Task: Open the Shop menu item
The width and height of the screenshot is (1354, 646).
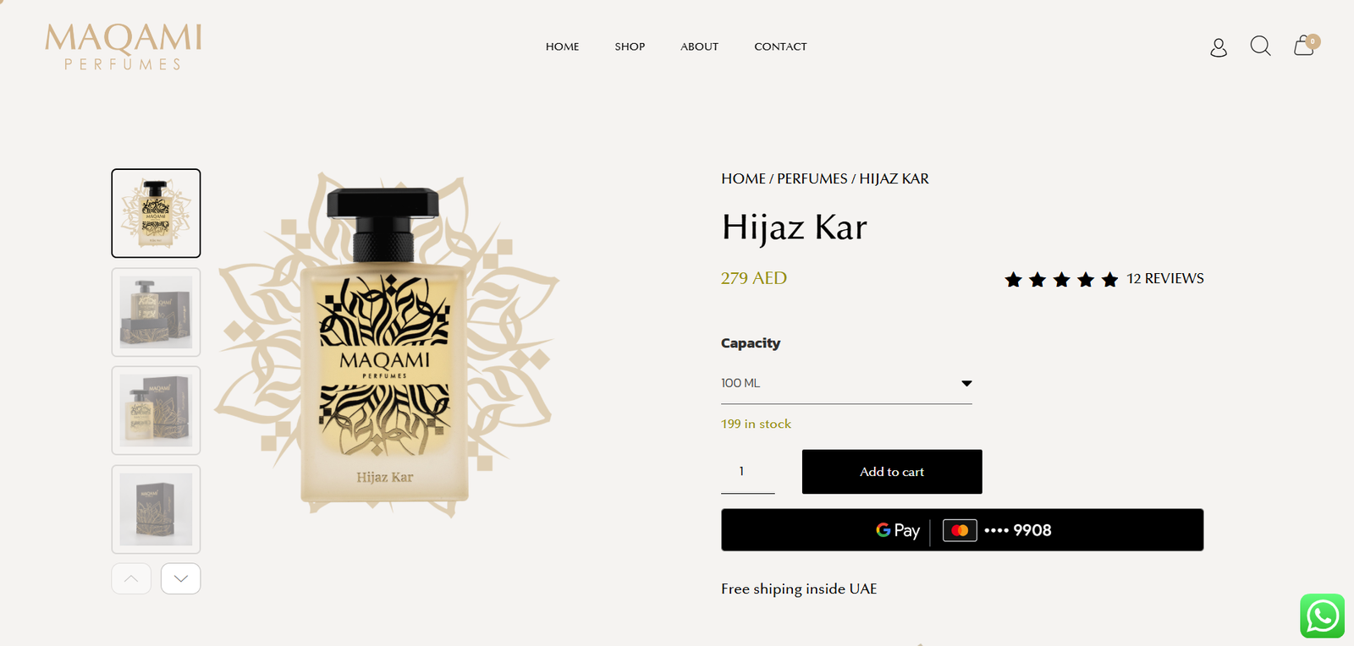Action: [x=630, y=47]
